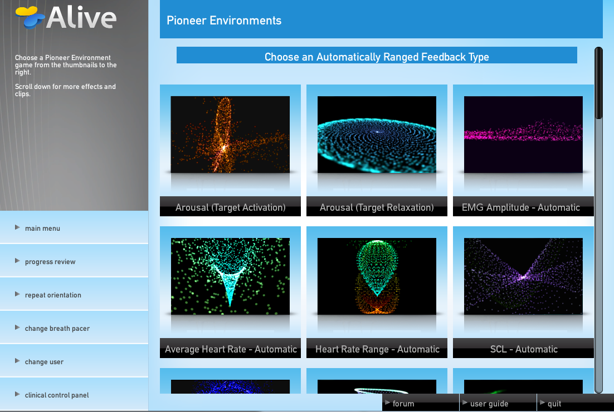Select the orange Arousal Target Activation thumbnail
The image size is (614, 412).
click(230, 134)
